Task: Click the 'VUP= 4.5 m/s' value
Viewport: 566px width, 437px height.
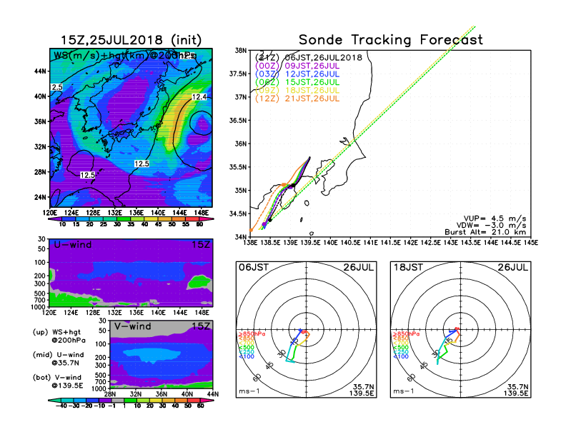Action: 495,218
